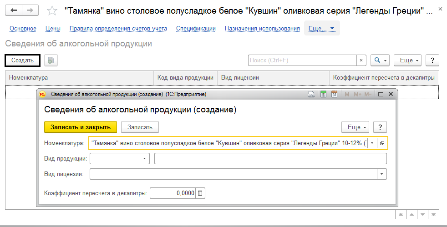Add the item to favorites with the star

click(52, 10)
